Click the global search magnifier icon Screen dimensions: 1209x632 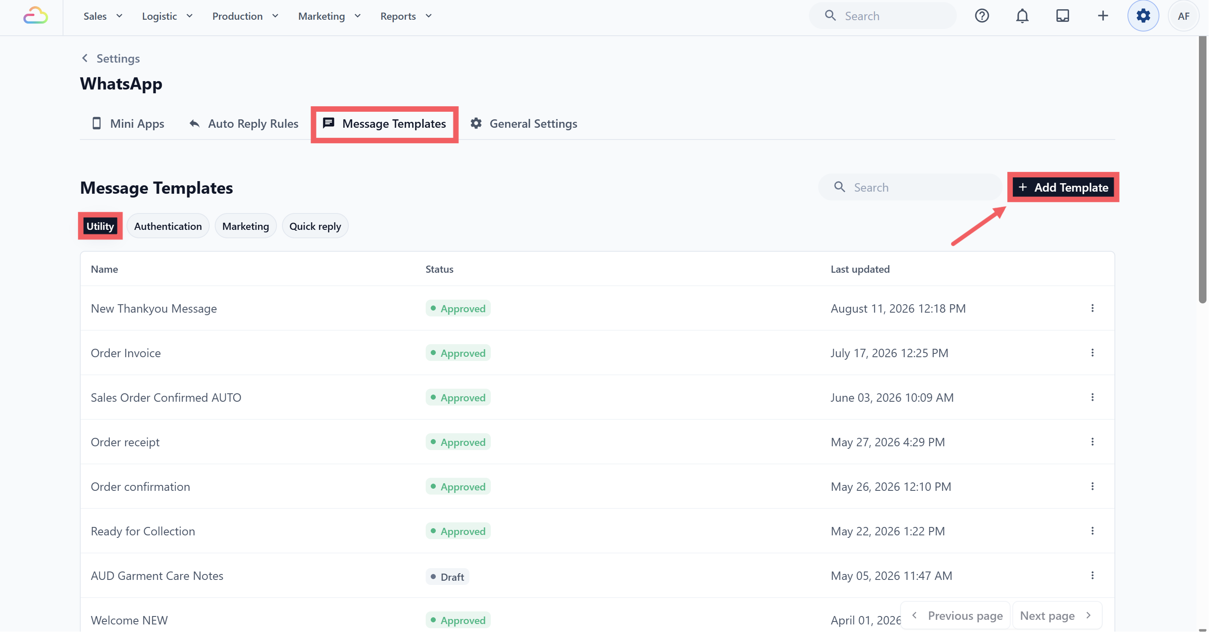[x=830, y=16]
